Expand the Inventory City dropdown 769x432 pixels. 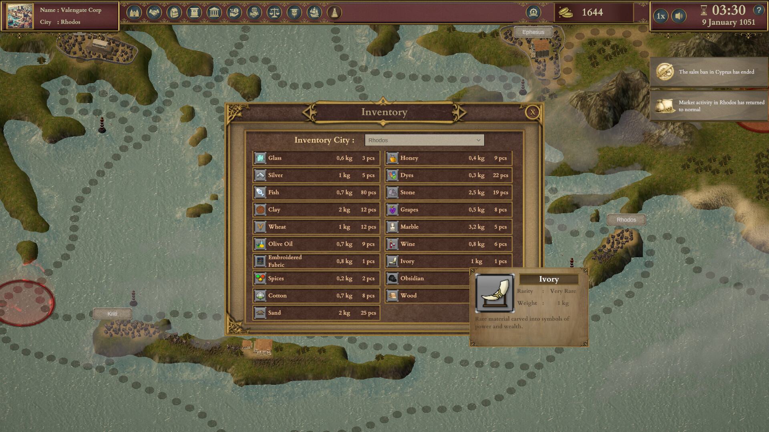pyautogui.click(x=424, y=140)
